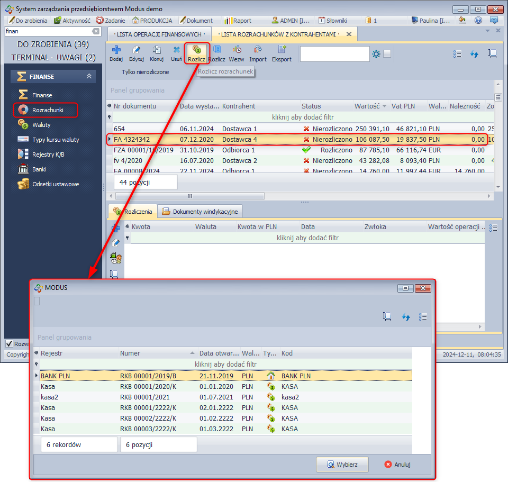Toggle the small checkbox under MODUS title

coord(37,301)
